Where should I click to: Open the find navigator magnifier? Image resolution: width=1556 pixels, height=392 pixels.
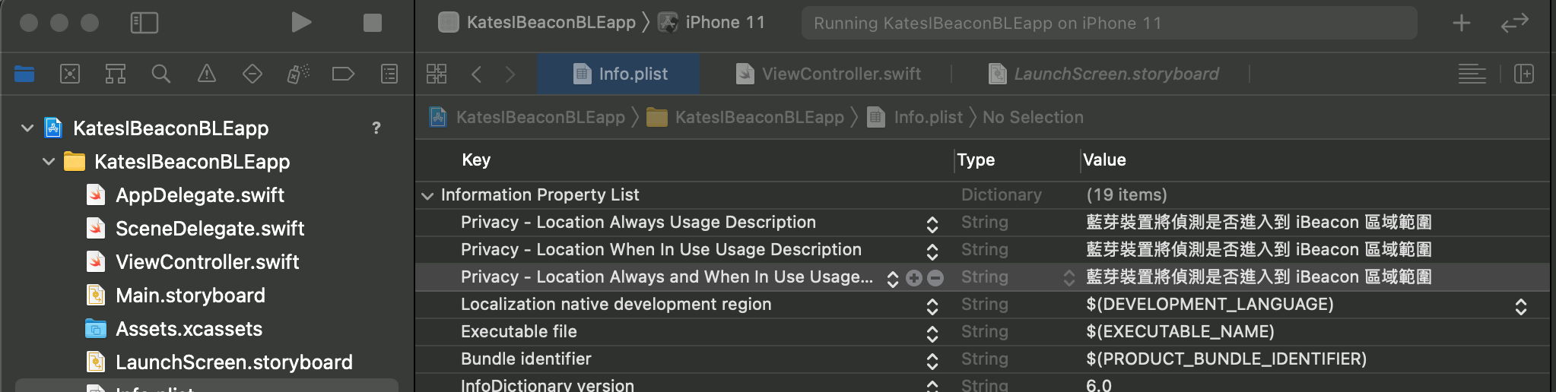tap(161, 74)
